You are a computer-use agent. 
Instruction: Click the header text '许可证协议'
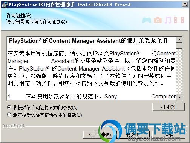tap(18, 16)
